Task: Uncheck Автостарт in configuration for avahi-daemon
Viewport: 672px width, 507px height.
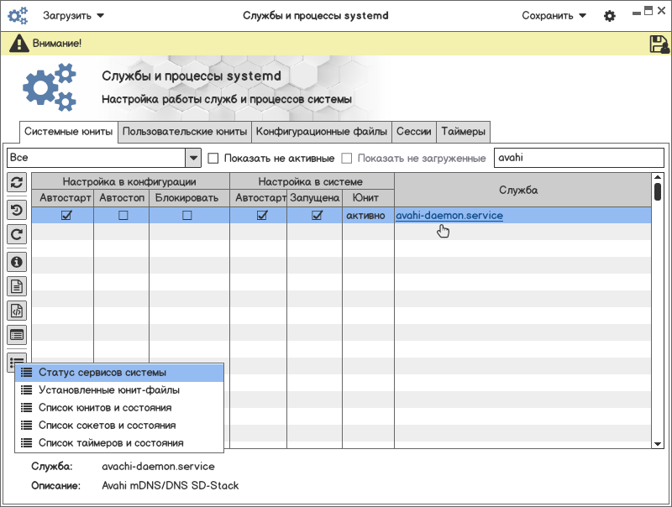Action: [66, 216]
